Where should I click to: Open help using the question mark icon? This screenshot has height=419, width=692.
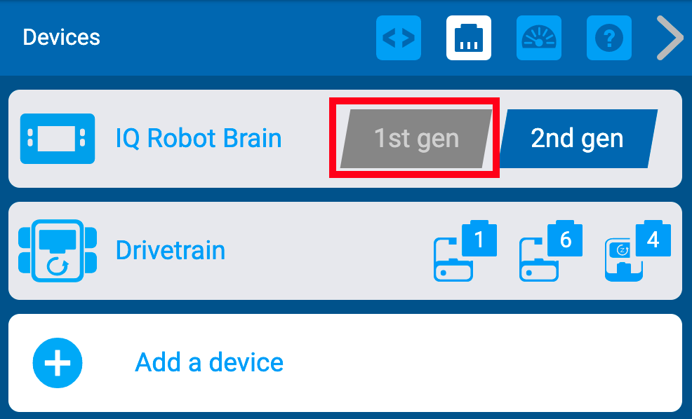click(608, 38)
